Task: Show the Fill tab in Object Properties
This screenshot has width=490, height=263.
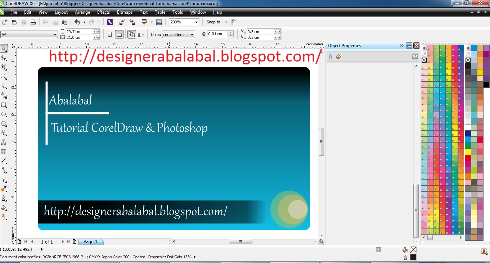Action: (x=338, y=56)
